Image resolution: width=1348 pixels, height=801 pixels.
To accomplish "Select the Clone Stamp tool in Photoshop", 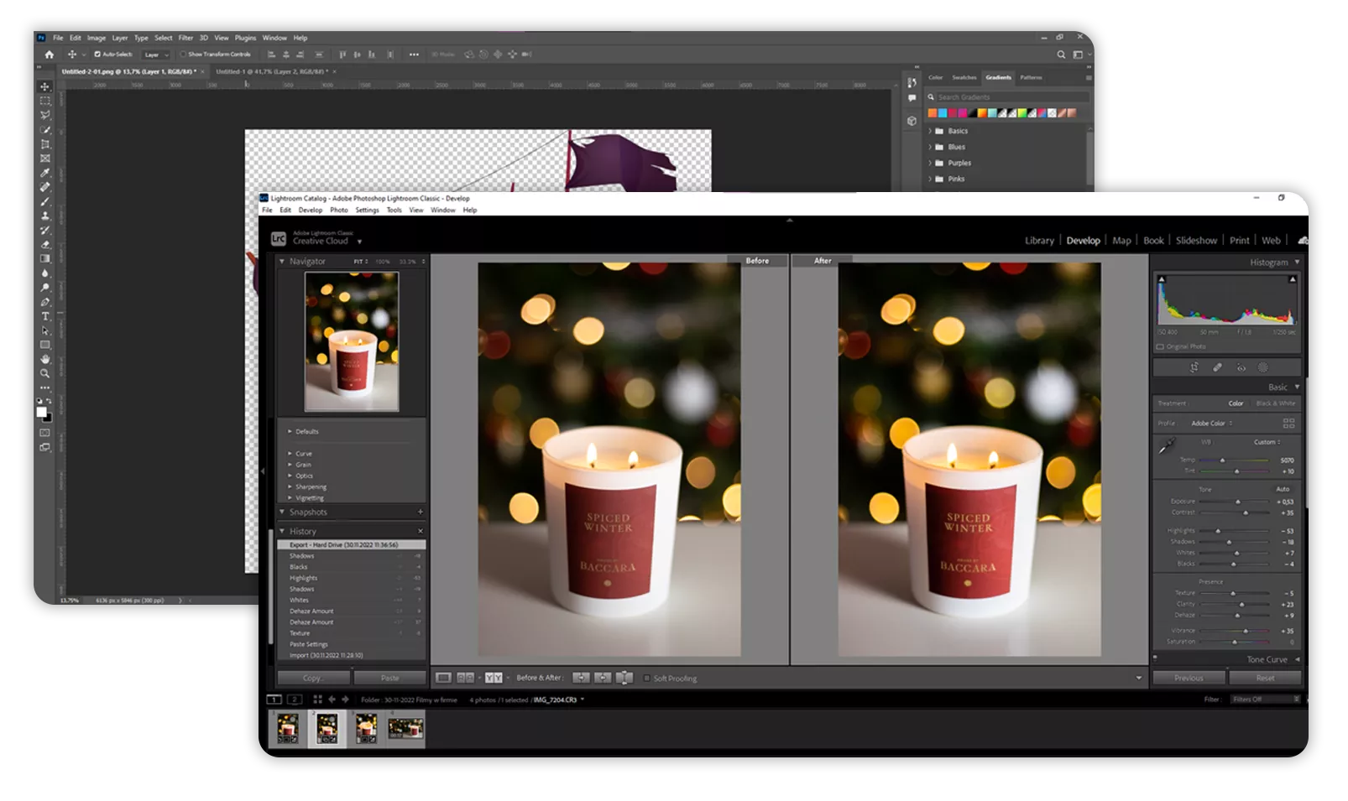I will tap(45, 216).
